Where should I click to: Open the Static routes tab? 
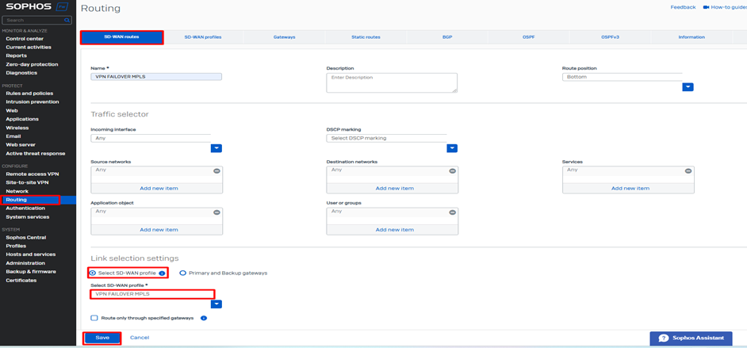pos(366,37)
